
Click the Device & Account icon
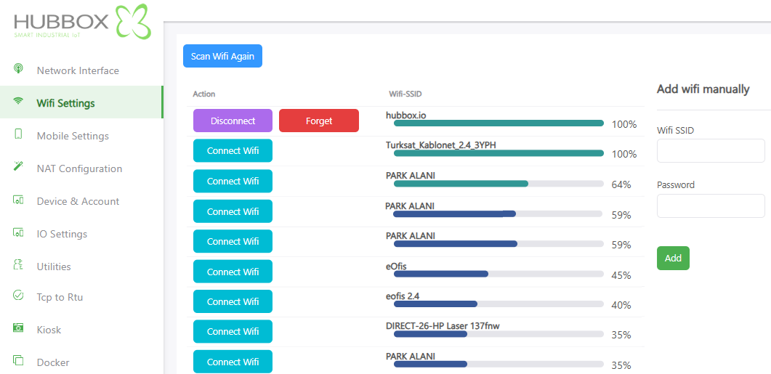19,200
